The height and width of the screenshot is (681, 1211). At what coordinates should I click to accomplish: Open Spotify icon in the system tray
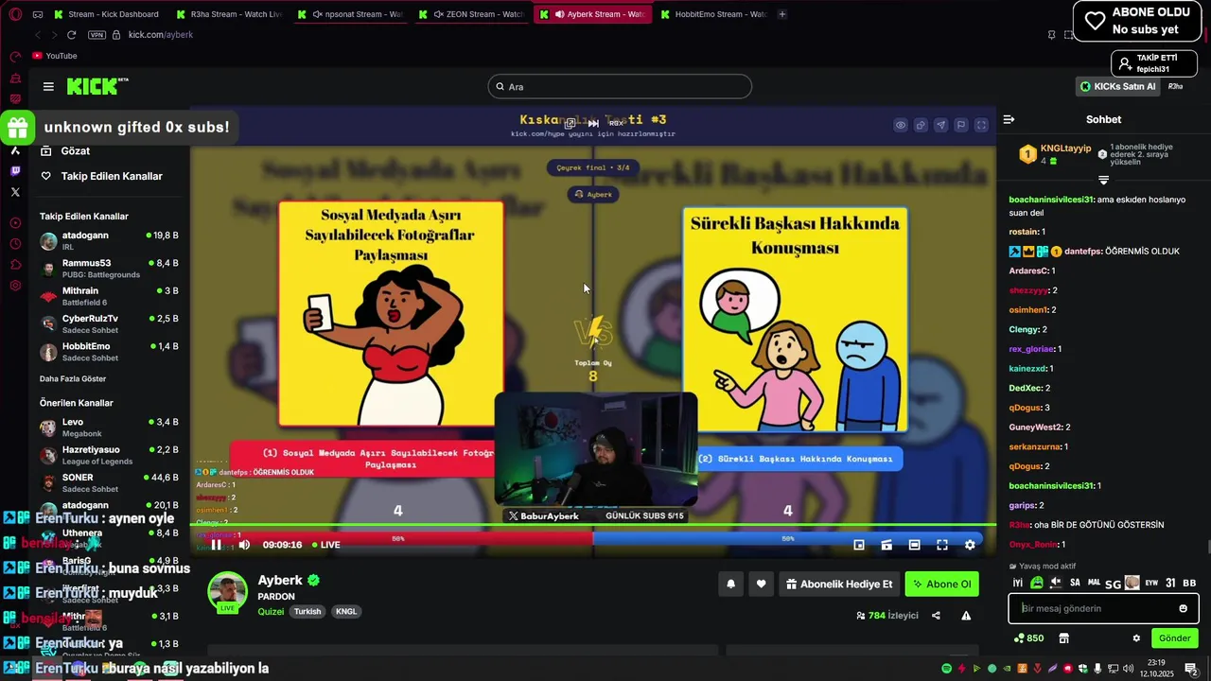(946, 669)
